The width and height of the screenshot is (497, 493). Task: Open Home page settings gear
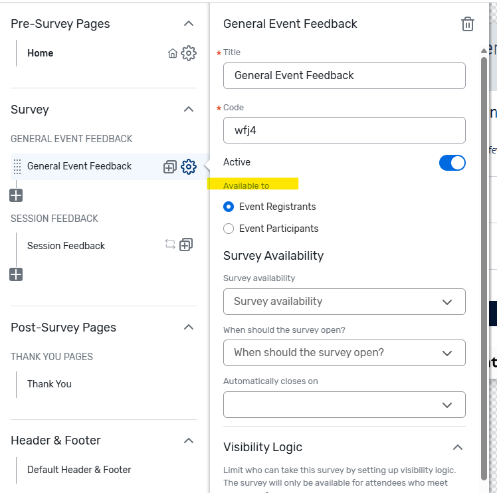tap(189, 53)
